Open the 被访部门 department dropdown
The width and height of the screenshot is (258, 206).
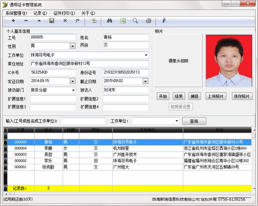73,90
